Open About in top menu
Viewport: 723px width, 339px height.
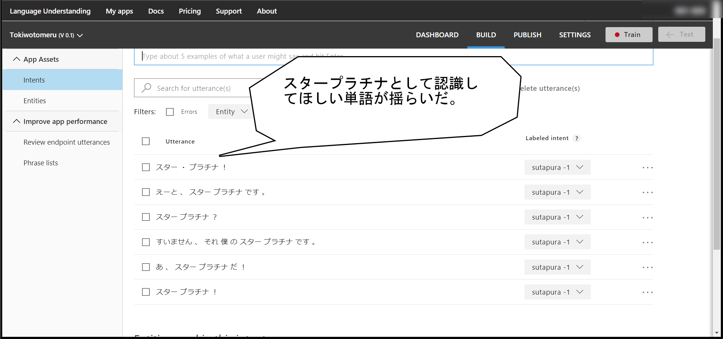pyautogui.click(x=267, y=11)
